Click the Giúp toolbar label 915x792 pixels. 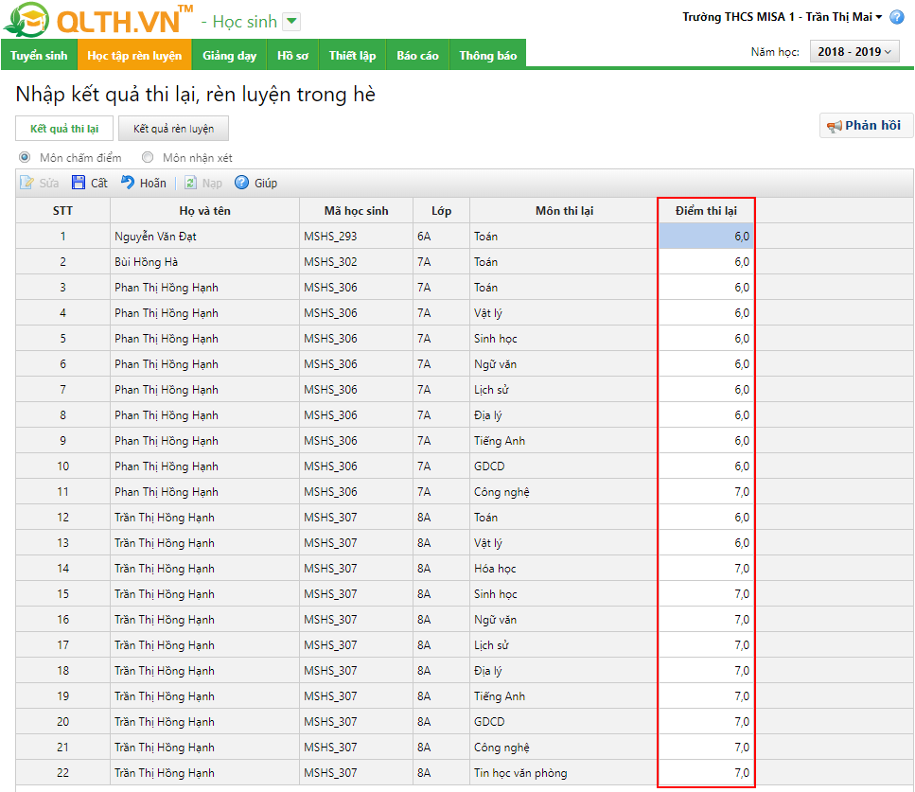266,184
